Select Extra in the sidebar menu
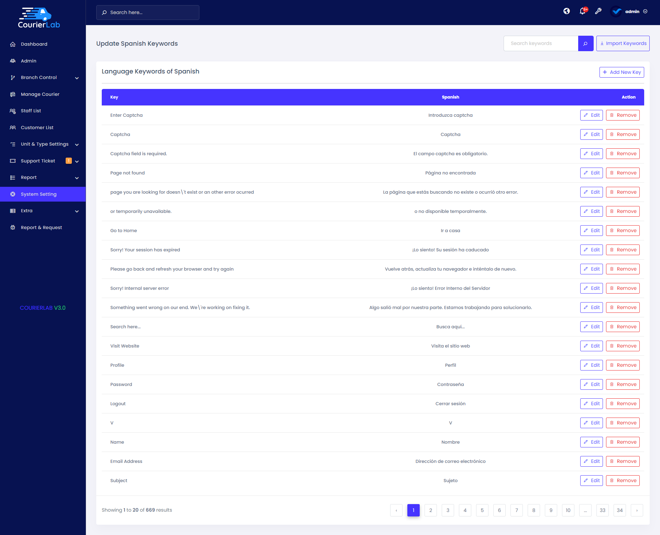 click(x=27, y=210)
